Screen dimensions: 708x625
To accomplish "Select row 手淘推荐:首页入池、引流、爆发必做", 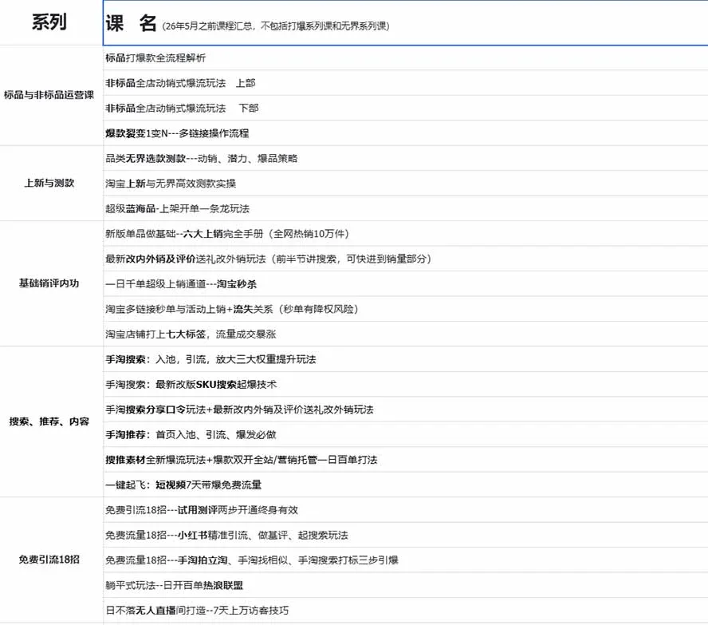I will pyautogui.click(x=406, y=434).
